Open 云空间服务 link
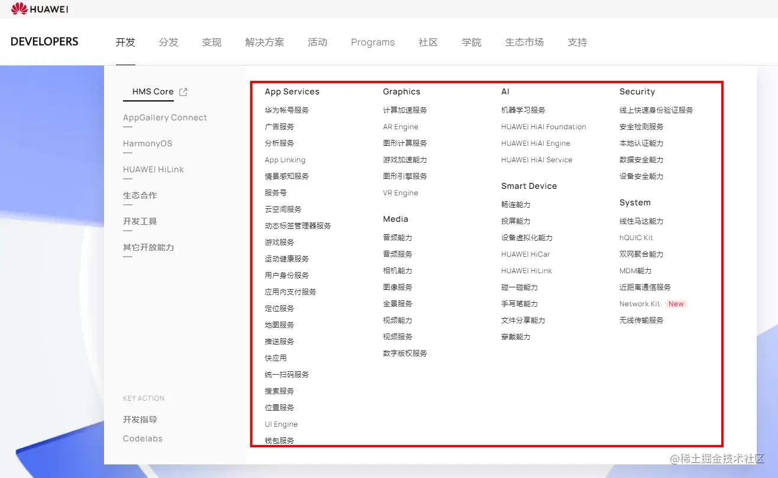This screenshot has height=478, width=778. coord(283,209)
